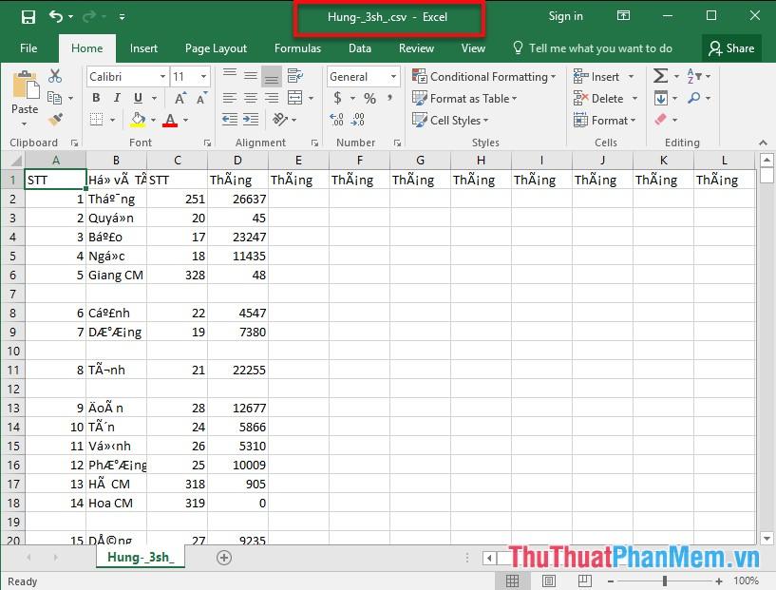Toggle Bold formatting

[x=96, y=98]
